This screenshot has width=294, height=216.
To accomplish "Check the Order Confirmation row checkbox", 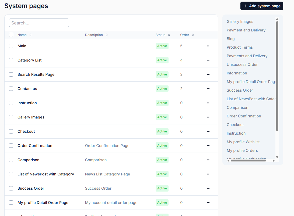I will 11,145.
